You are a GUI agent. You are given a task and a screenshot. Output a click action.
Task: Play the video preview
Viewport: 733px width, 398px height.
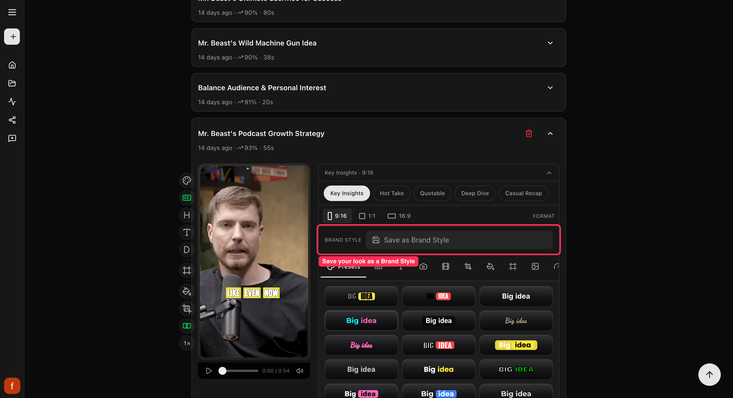click(209, 371)
